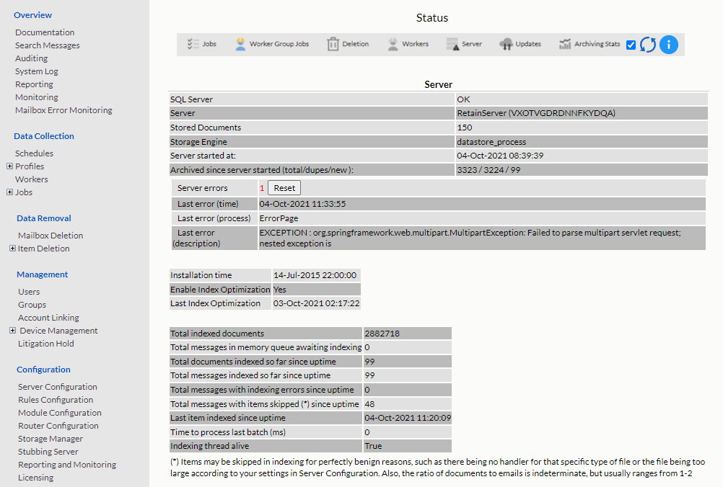Open Mailbox Deletion page

point(51,235)
